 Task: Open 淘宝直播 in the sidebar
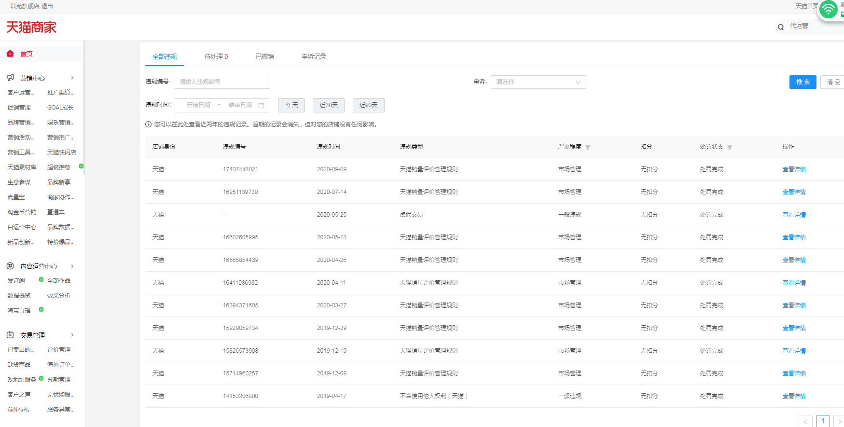coord(19,311)
